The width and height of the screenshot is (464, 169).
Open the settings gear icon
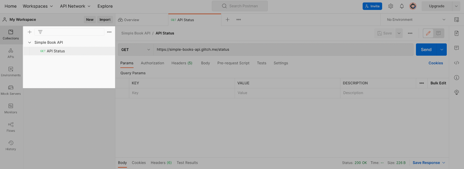pos(391,6)
